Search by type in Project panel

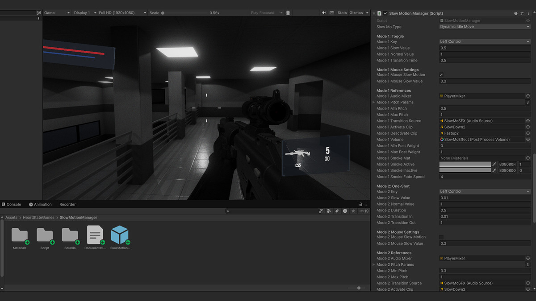[x=329, y=211]
